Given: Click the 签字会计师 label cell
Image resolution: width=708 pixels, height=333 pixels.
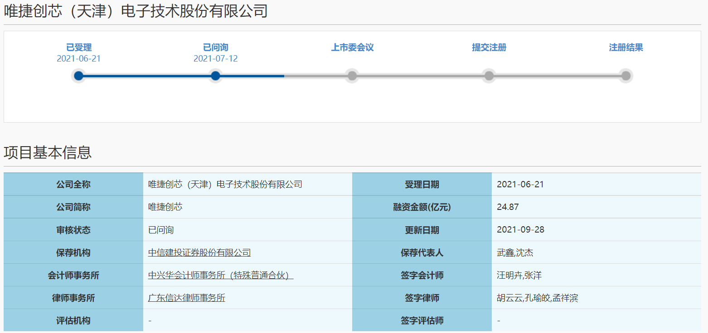Looking at the screenshot, I should (x=422, y=275).
